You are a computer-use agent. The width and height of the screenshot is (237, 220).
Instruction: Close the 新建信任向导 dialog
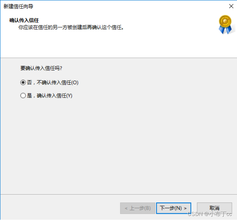click(231, 6)
